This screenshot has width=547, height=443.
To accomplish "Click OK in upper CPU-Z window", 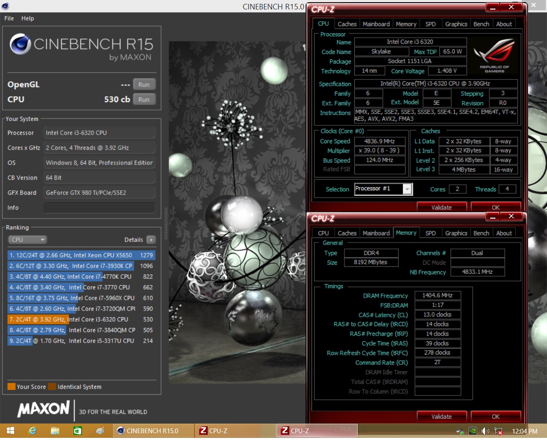I will pyautogui.click(x=496, y=207).
